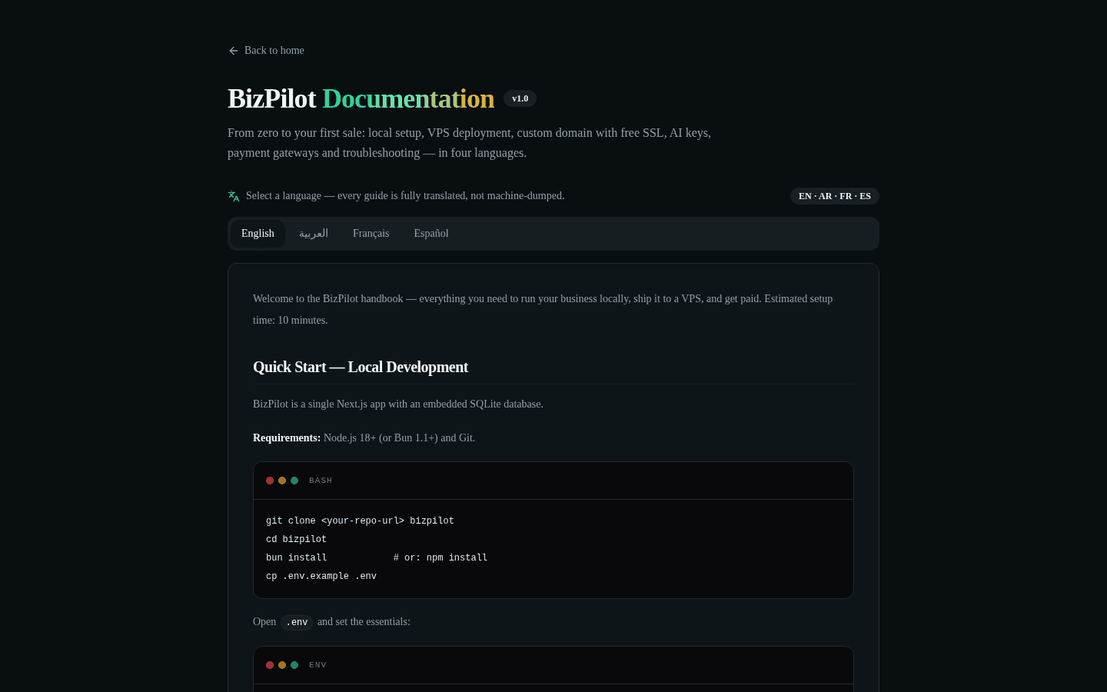
Task: Click the 'From zero to your first sale' subtitle
Action: tap(469, 143)
